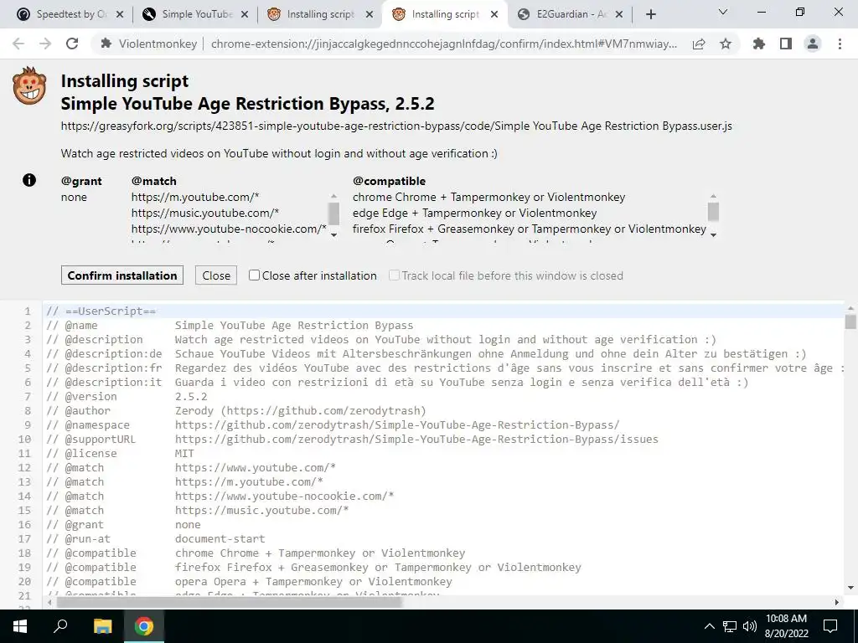Click line number 12 in gutter
Image resolution: width=858 pixels, height=643 pixels.
click(24, 467)
